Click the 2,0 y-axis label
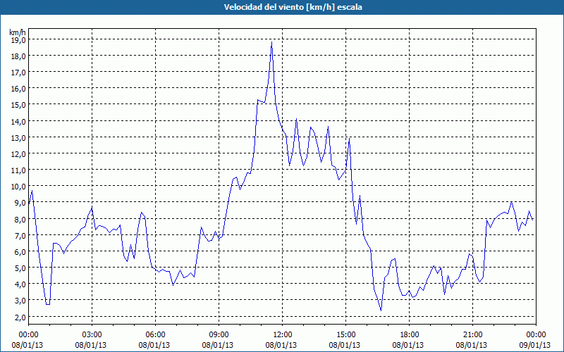The height and width of the screenshot is (352, 564). point(20,316)
